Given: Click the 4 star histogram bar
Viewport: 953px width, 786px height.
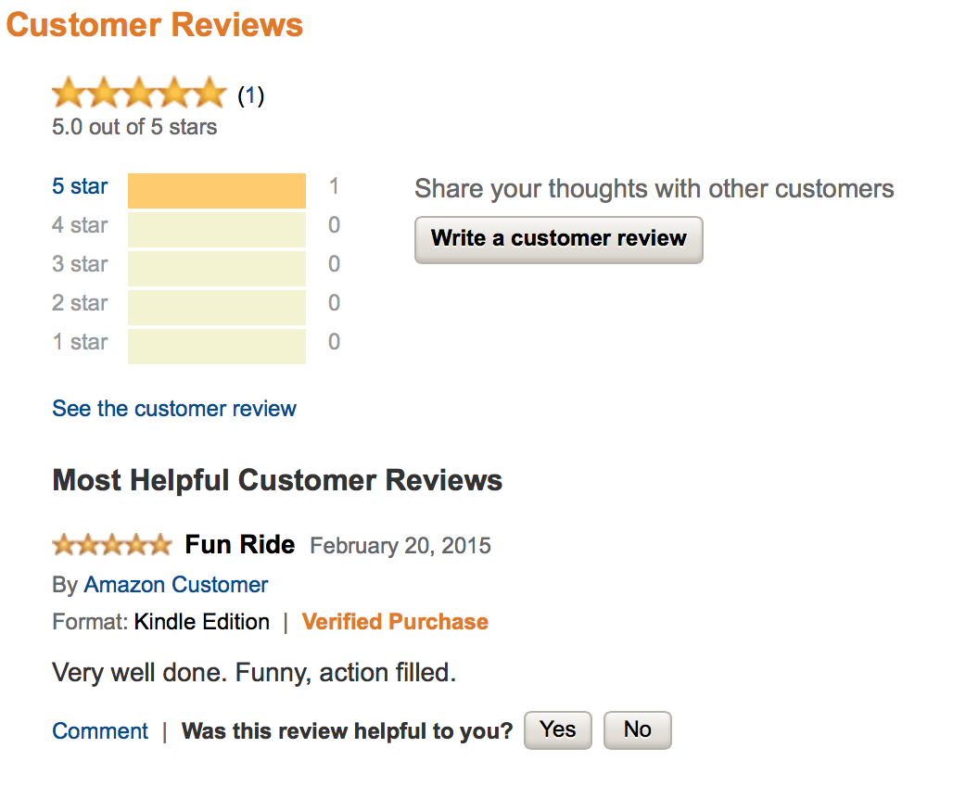Looking at the screenshot, I should [217, 230].
